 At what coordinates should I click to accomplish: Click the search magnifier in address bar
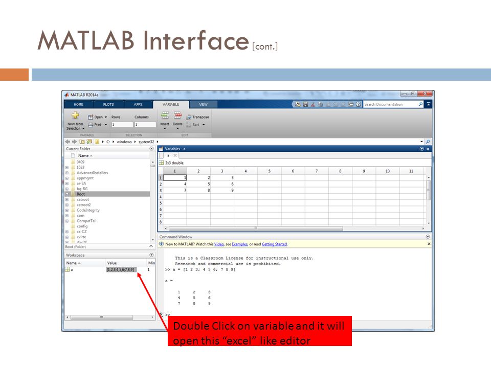point(428,142)
